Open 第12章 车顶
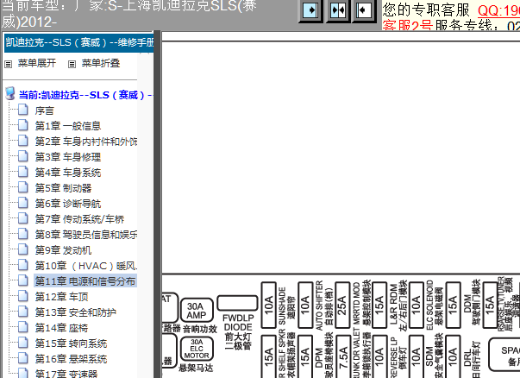The height and width of the screenshot is (378, 520). (x=62, y=297)
